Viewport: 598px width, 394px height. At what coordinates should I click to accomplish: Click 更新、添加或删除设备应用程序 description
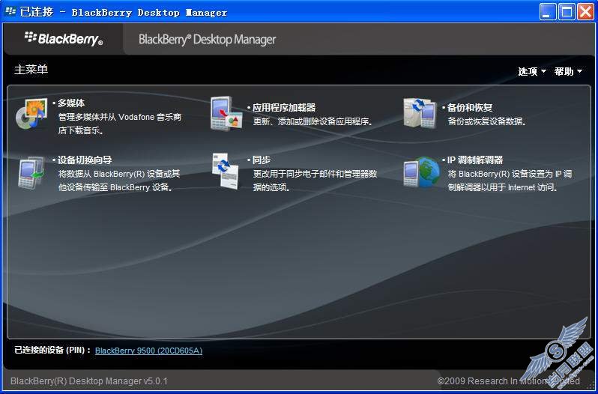click(312, 121)
